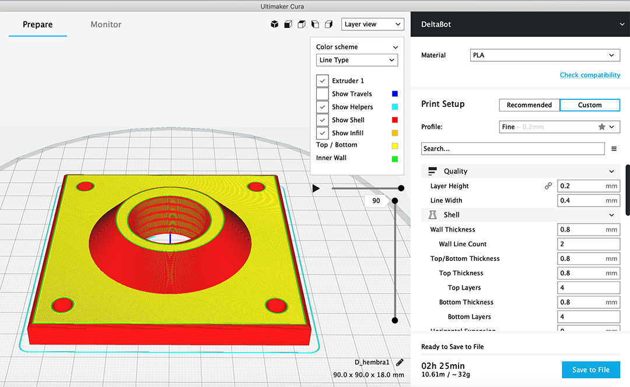Open the Line Type color scheme dropdown
This screenshot has width=630, height=387.
[357, 60]
